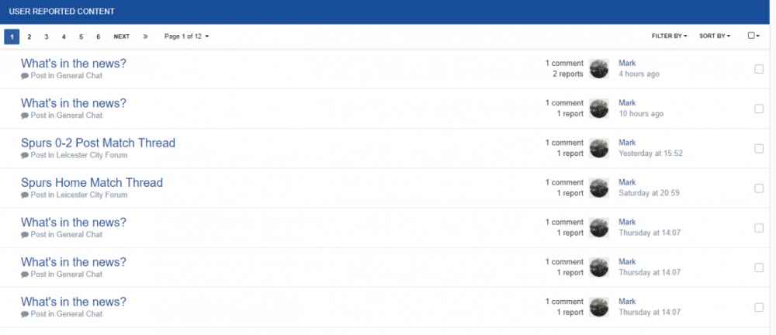Click the NEXT page button
776x335 pixels.
pyautogui.click(x=122, y=36)
